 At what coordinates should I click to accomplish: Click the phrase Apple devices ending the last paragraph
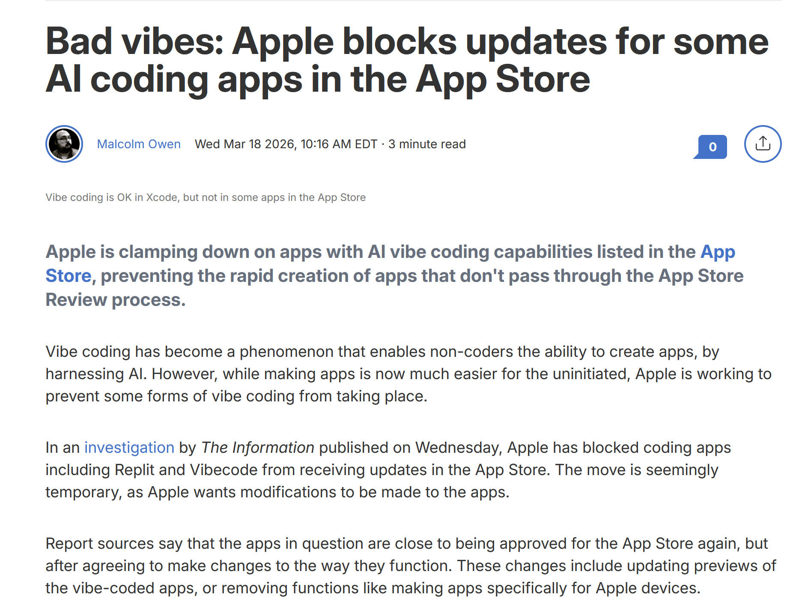[648, 588]
